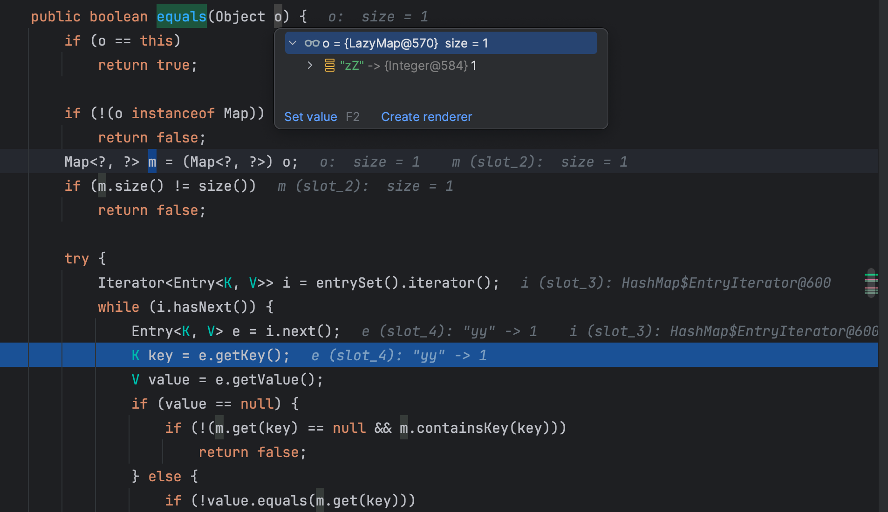
Task: Collapse the o = {LazyMap@570} node
Action: [293, 43]
